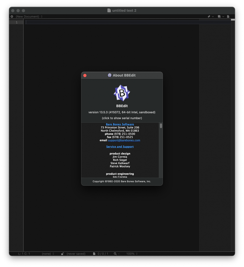244x267 pixels.
Task: Click the "product design" heading
Action: [120, 154]
